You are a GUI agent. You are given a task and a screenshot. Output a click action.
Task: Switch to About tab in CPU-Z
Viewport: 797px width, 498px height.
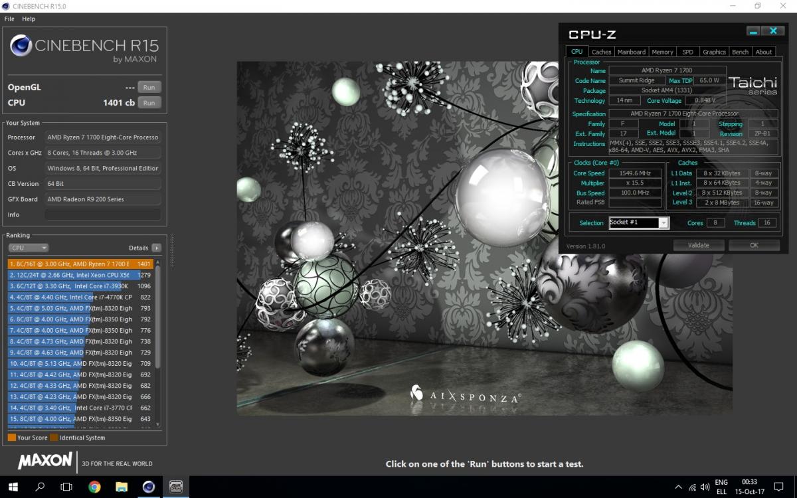(x=764, y=52)
